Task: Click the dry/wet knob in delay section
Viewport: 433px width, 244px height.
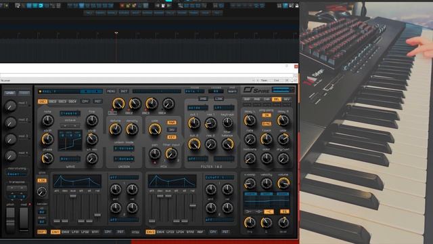Action: pos(283,158)
